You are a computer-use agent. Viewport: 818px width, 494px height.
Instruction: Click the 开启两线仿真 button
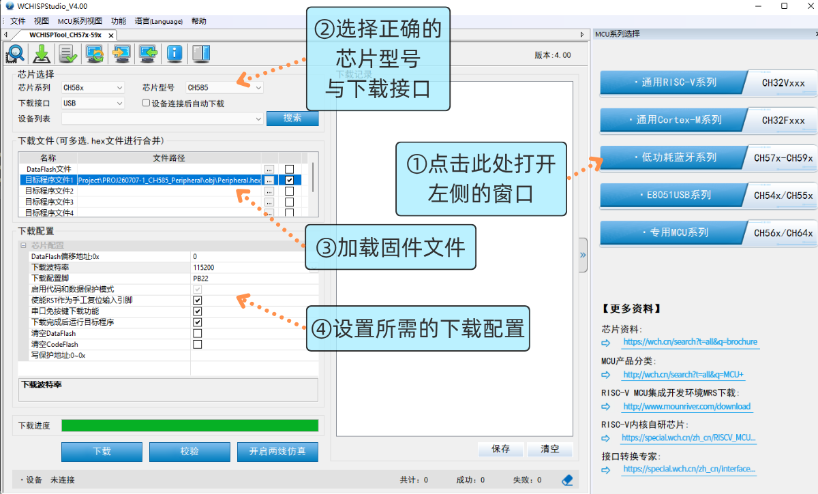pos(278,451)
